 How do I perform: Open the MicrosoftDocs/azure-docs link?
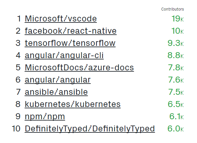pyautogui.click(x=79, y=68)
